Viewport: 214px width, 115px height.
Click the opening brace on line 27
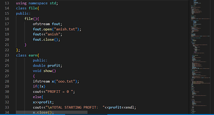point(34,76)
